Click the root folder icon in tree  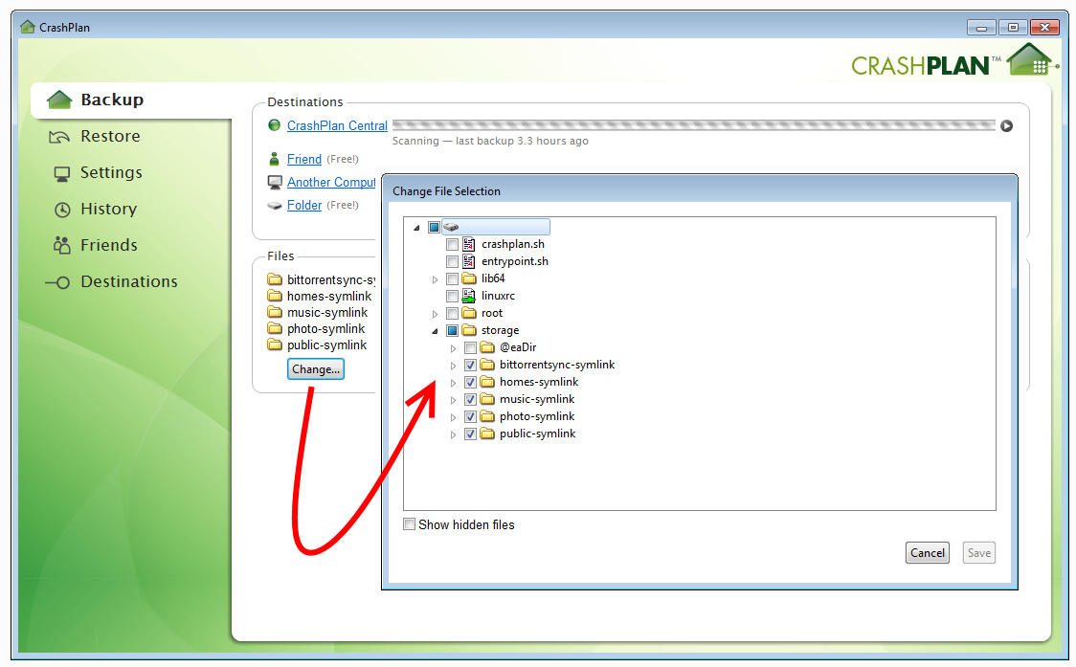point(469,313)
